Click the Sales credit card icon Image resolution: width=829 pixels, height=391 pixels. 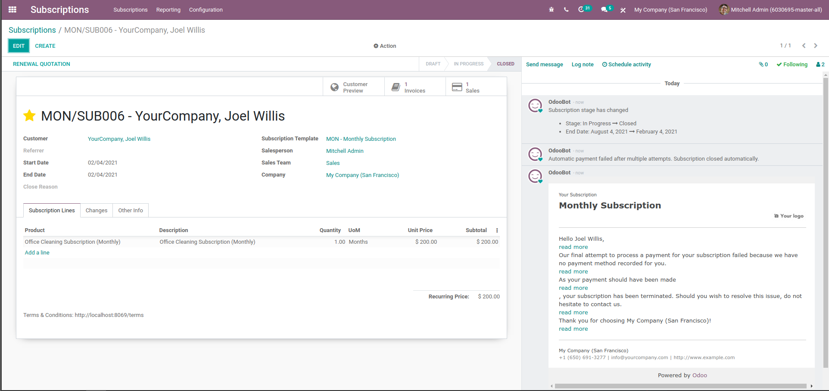pyautogui.click(x=457, y=87)
